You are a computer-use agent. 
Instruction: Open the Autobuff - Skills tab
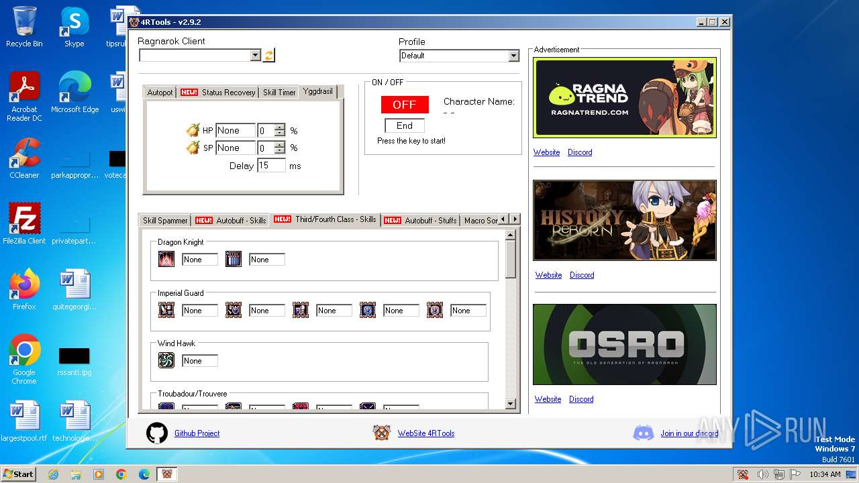click(230, 221)
